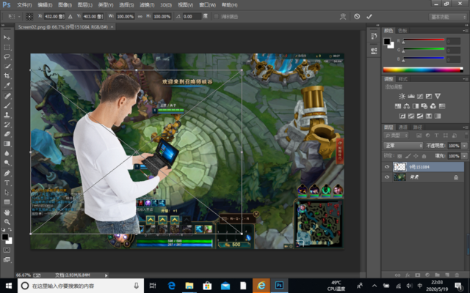Select the Rectangular Marquee tool
The image size is (470, 293).
pos(7,47)
